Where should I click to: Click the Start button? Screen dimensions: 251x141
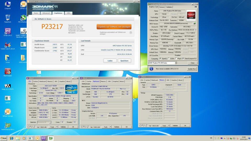4,138
